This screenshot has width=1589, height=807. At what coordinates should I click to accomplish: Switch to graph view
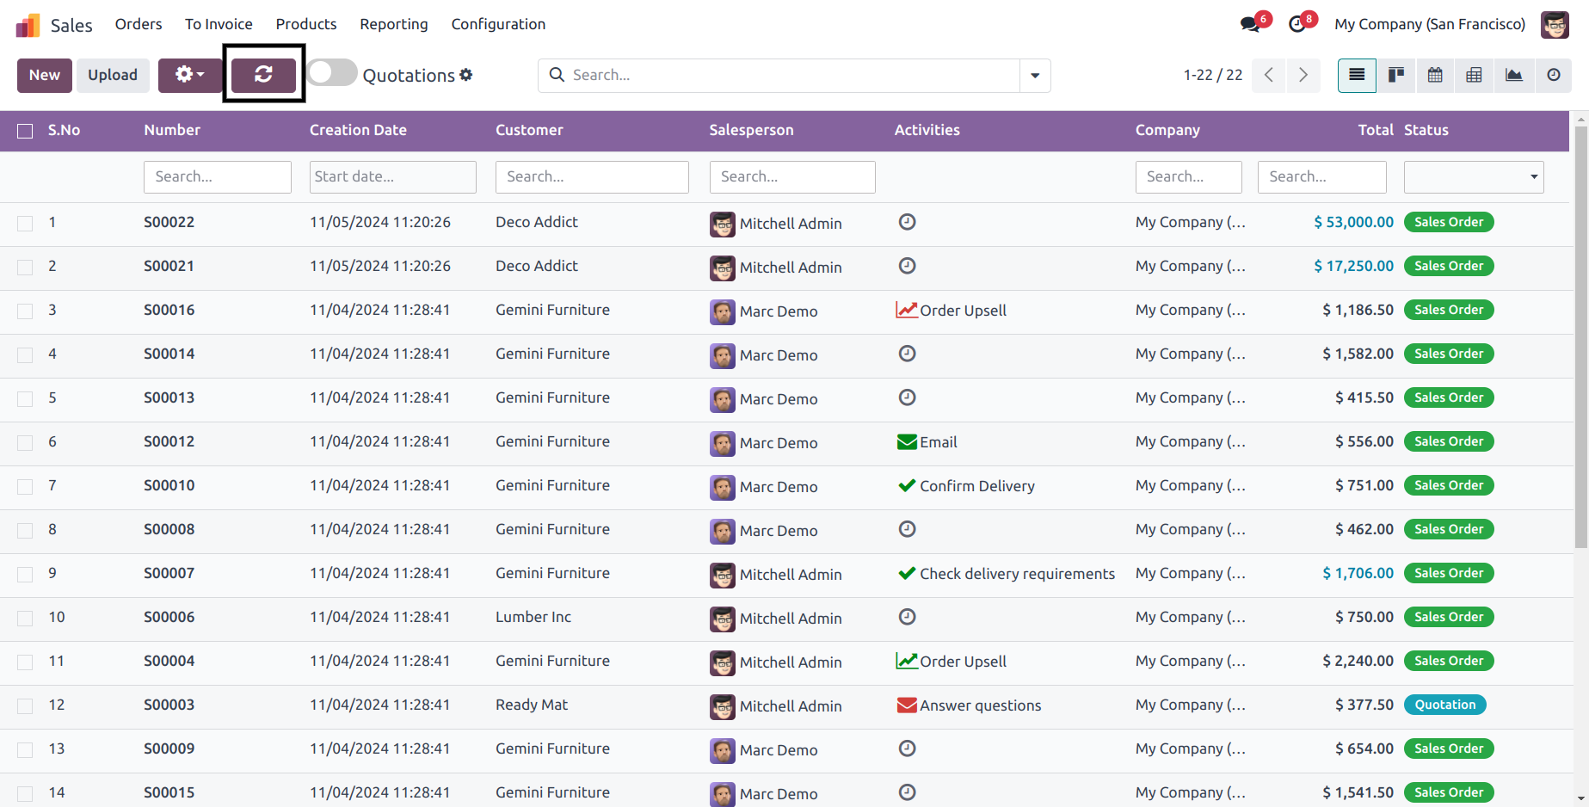point(1513,75)
